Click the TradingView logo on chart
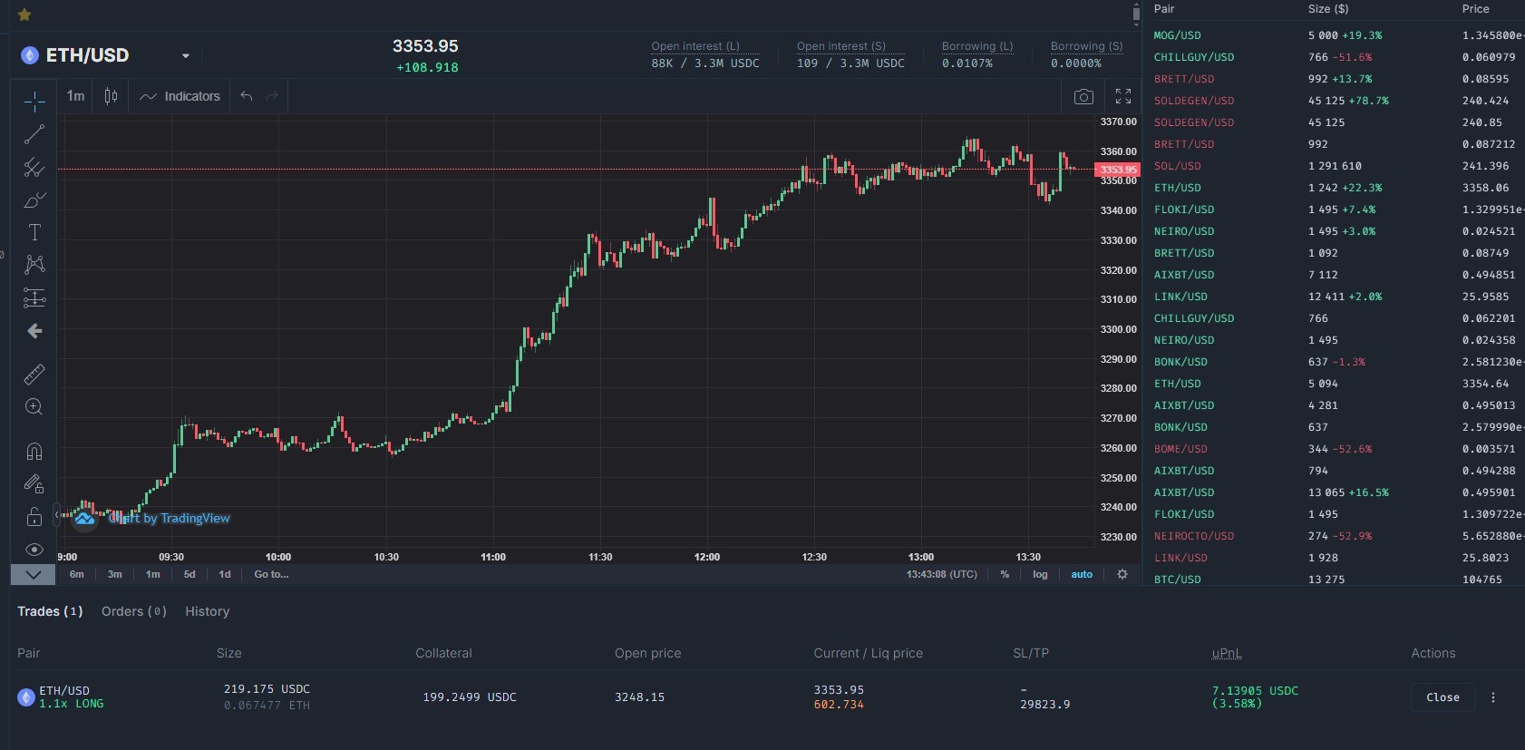Viewport: 1525px width, 750px height. [x=84, y=518]
